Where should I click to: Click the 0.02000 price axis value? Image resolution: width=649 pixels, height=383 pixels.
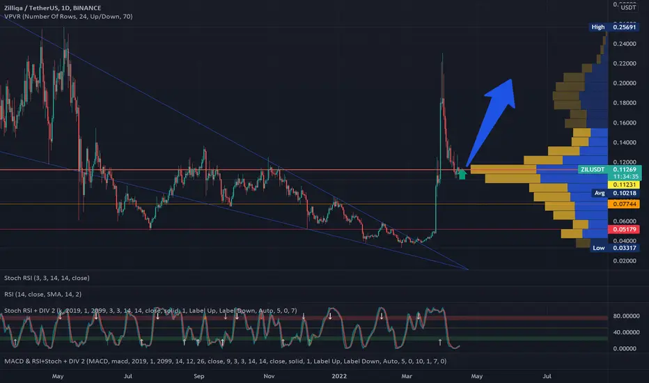625,261
